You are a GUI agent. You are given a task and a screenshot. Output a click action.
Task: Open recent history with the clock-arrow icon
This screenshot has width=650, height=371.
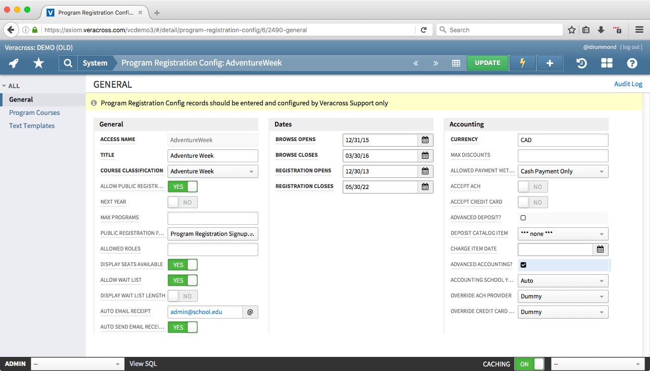(581, 63)
